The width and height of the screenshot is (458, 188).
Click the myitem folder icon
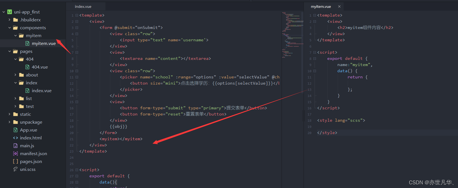21,35
